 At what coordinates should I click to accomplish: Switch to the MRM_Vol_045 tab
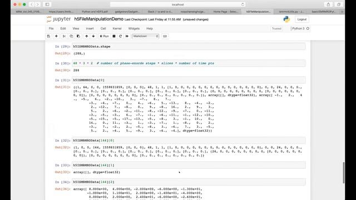tap(28, 11)
